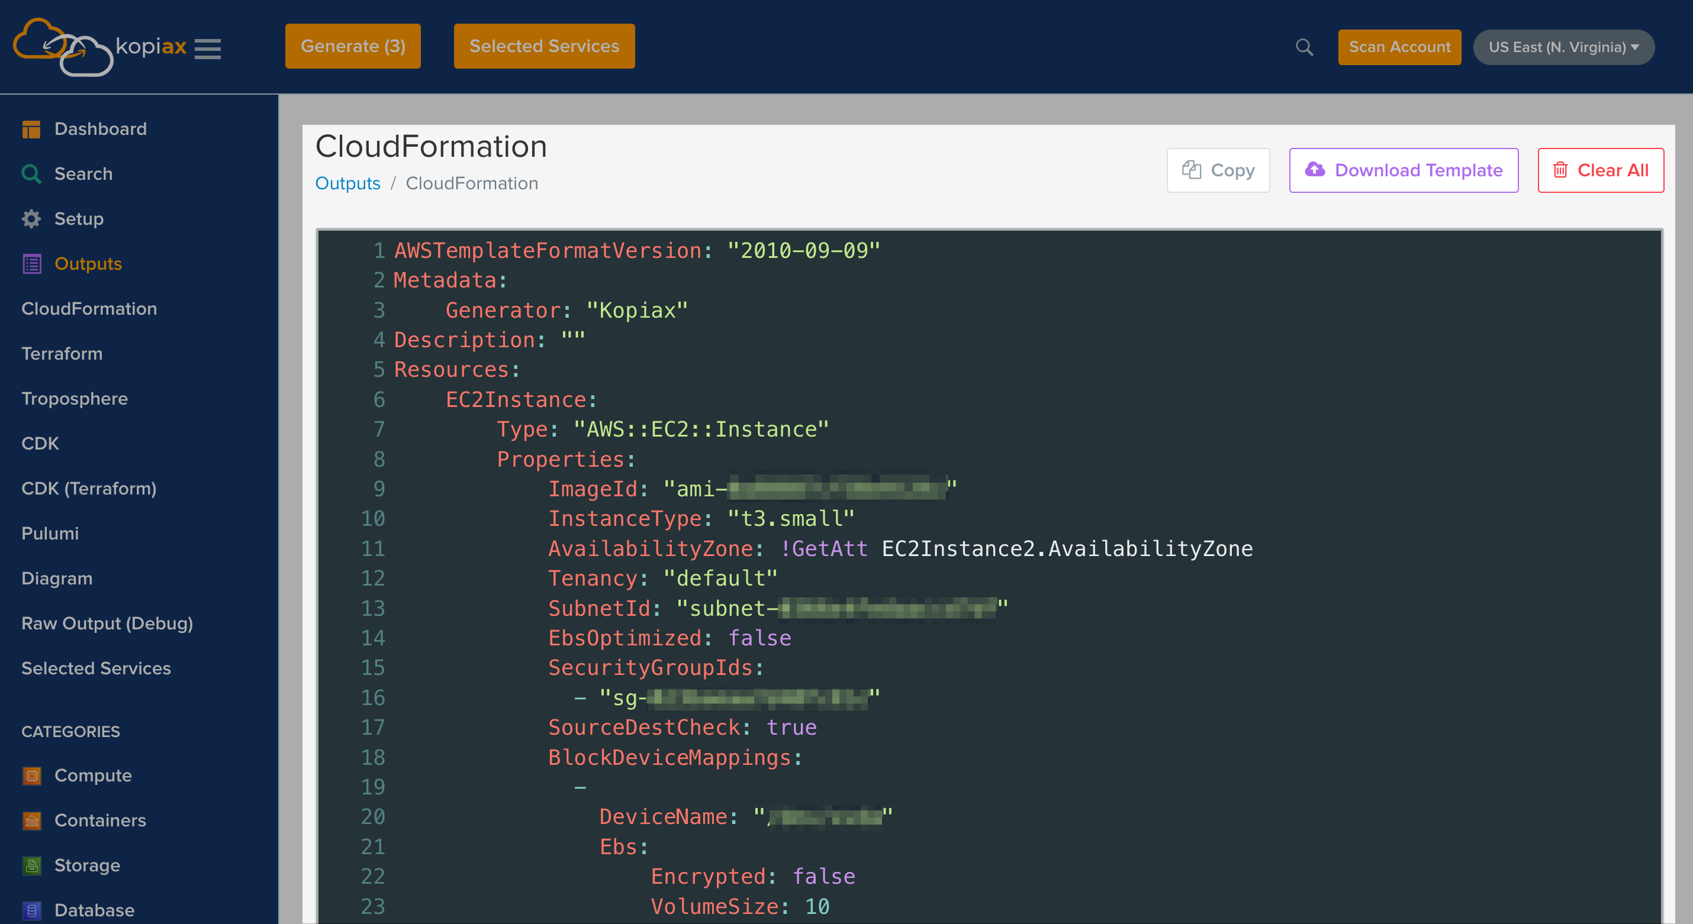Screen dimensions: 1693x924
Task: Click the Type: "AWS::EC2::Instance" line
Action: coord(662,429)
